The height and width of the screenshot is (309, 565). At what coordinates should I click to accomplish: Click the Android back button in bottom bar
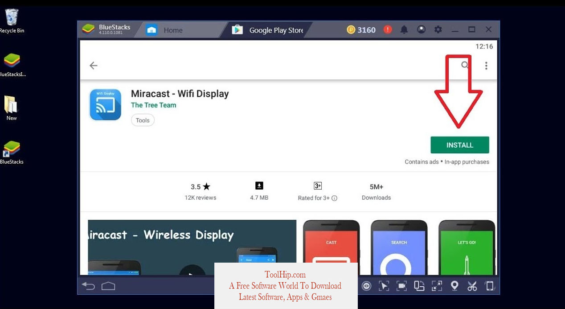click(x=88, y=286)
